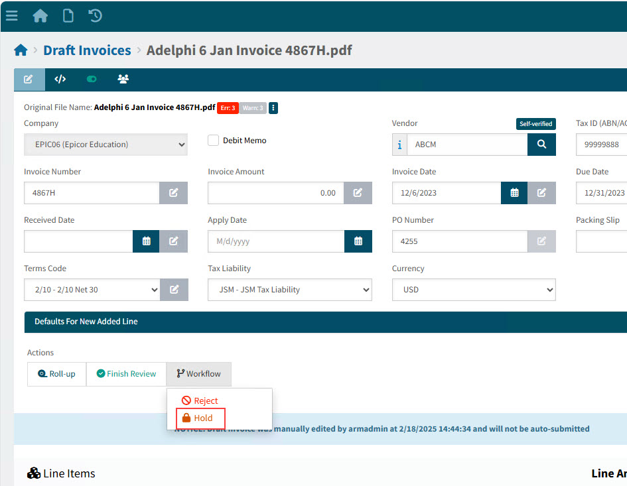The height and width of the screenshot is (486, 627).
Task: Go to Draft Invoices breadcrumb link
Action: 87,50
